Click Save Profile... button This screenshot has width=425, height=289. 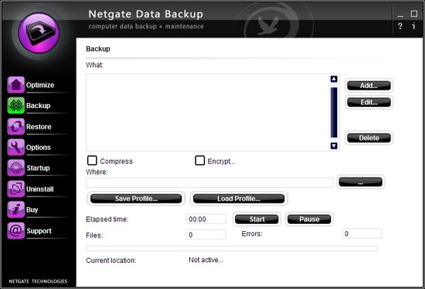click(x=135, y=199)
